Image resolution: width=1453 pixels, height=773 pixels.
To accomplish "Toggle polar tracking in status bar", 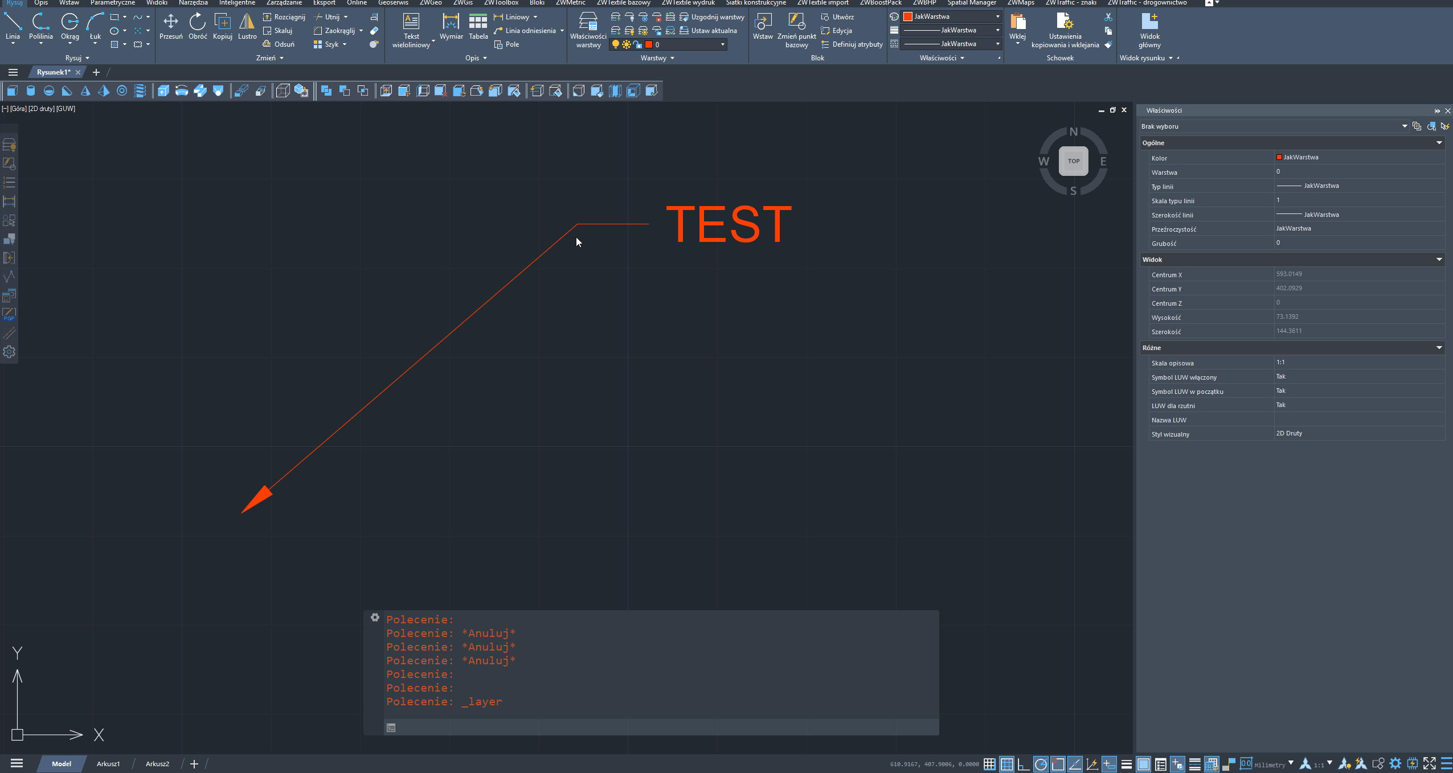I will (x=1041, y=764).
